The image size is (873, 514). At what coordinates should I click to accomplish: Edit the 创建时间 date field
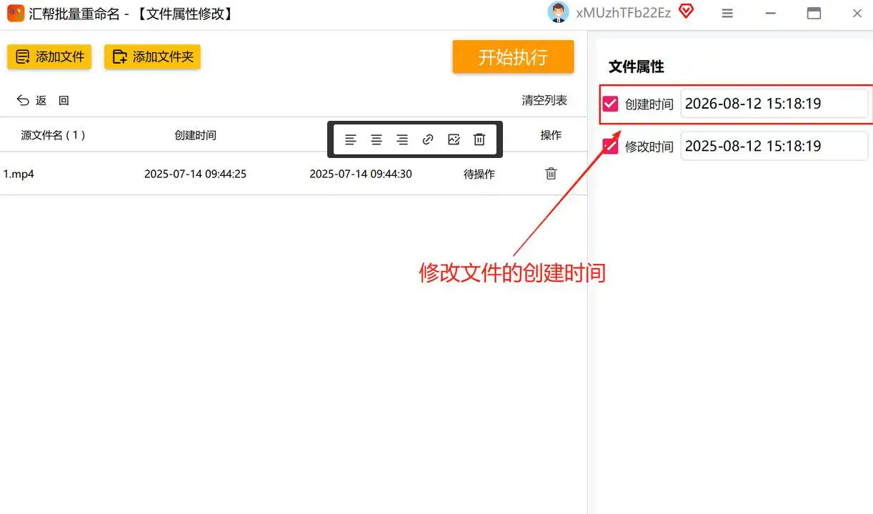774,104
